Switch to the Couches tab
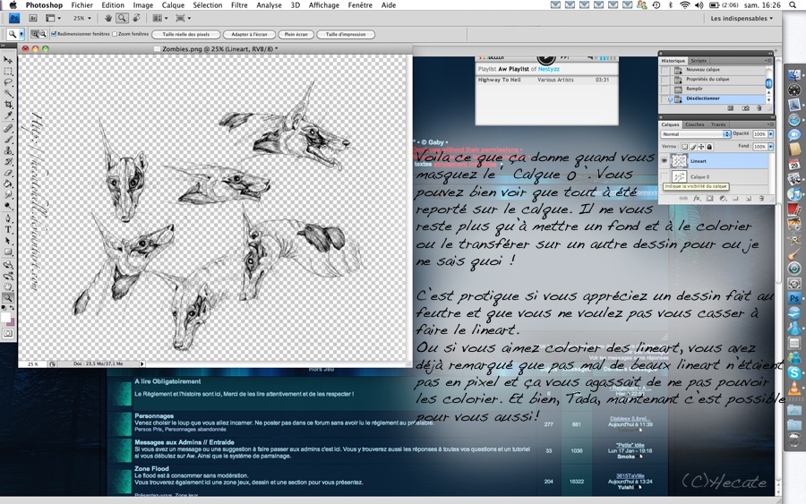 click(x=694, y=124)
